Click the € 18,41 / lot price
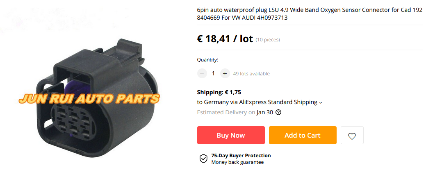Screen dimensions: 426x170 pos(225,39)
